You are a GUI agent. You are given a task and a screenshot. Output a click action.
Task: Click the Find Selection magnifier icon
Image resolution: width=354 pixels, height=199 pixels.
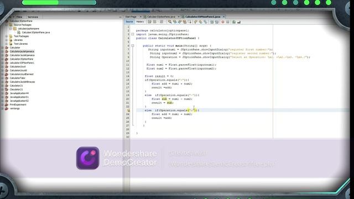point(170,22)
